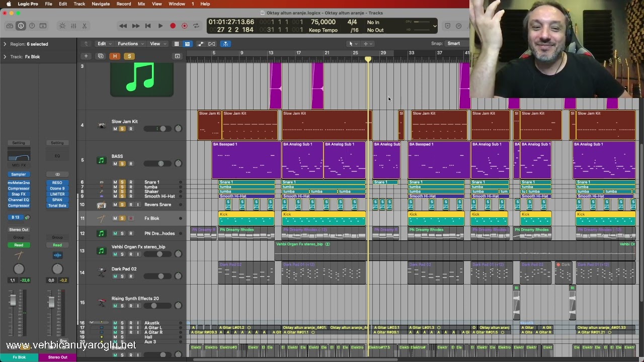644x362 pixels.
Task: Mute the Dark Pad 02 track
Action: coord(115,277)
